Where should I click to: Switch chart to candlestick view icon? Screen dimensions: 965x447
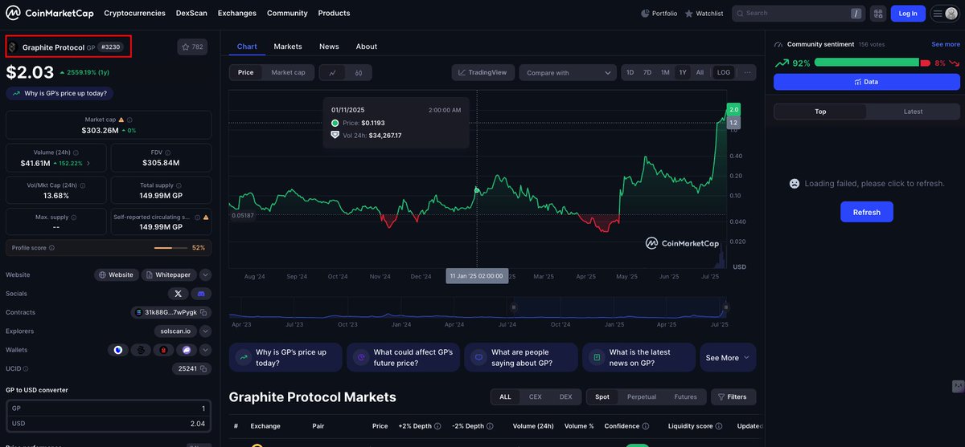point(359,73)
